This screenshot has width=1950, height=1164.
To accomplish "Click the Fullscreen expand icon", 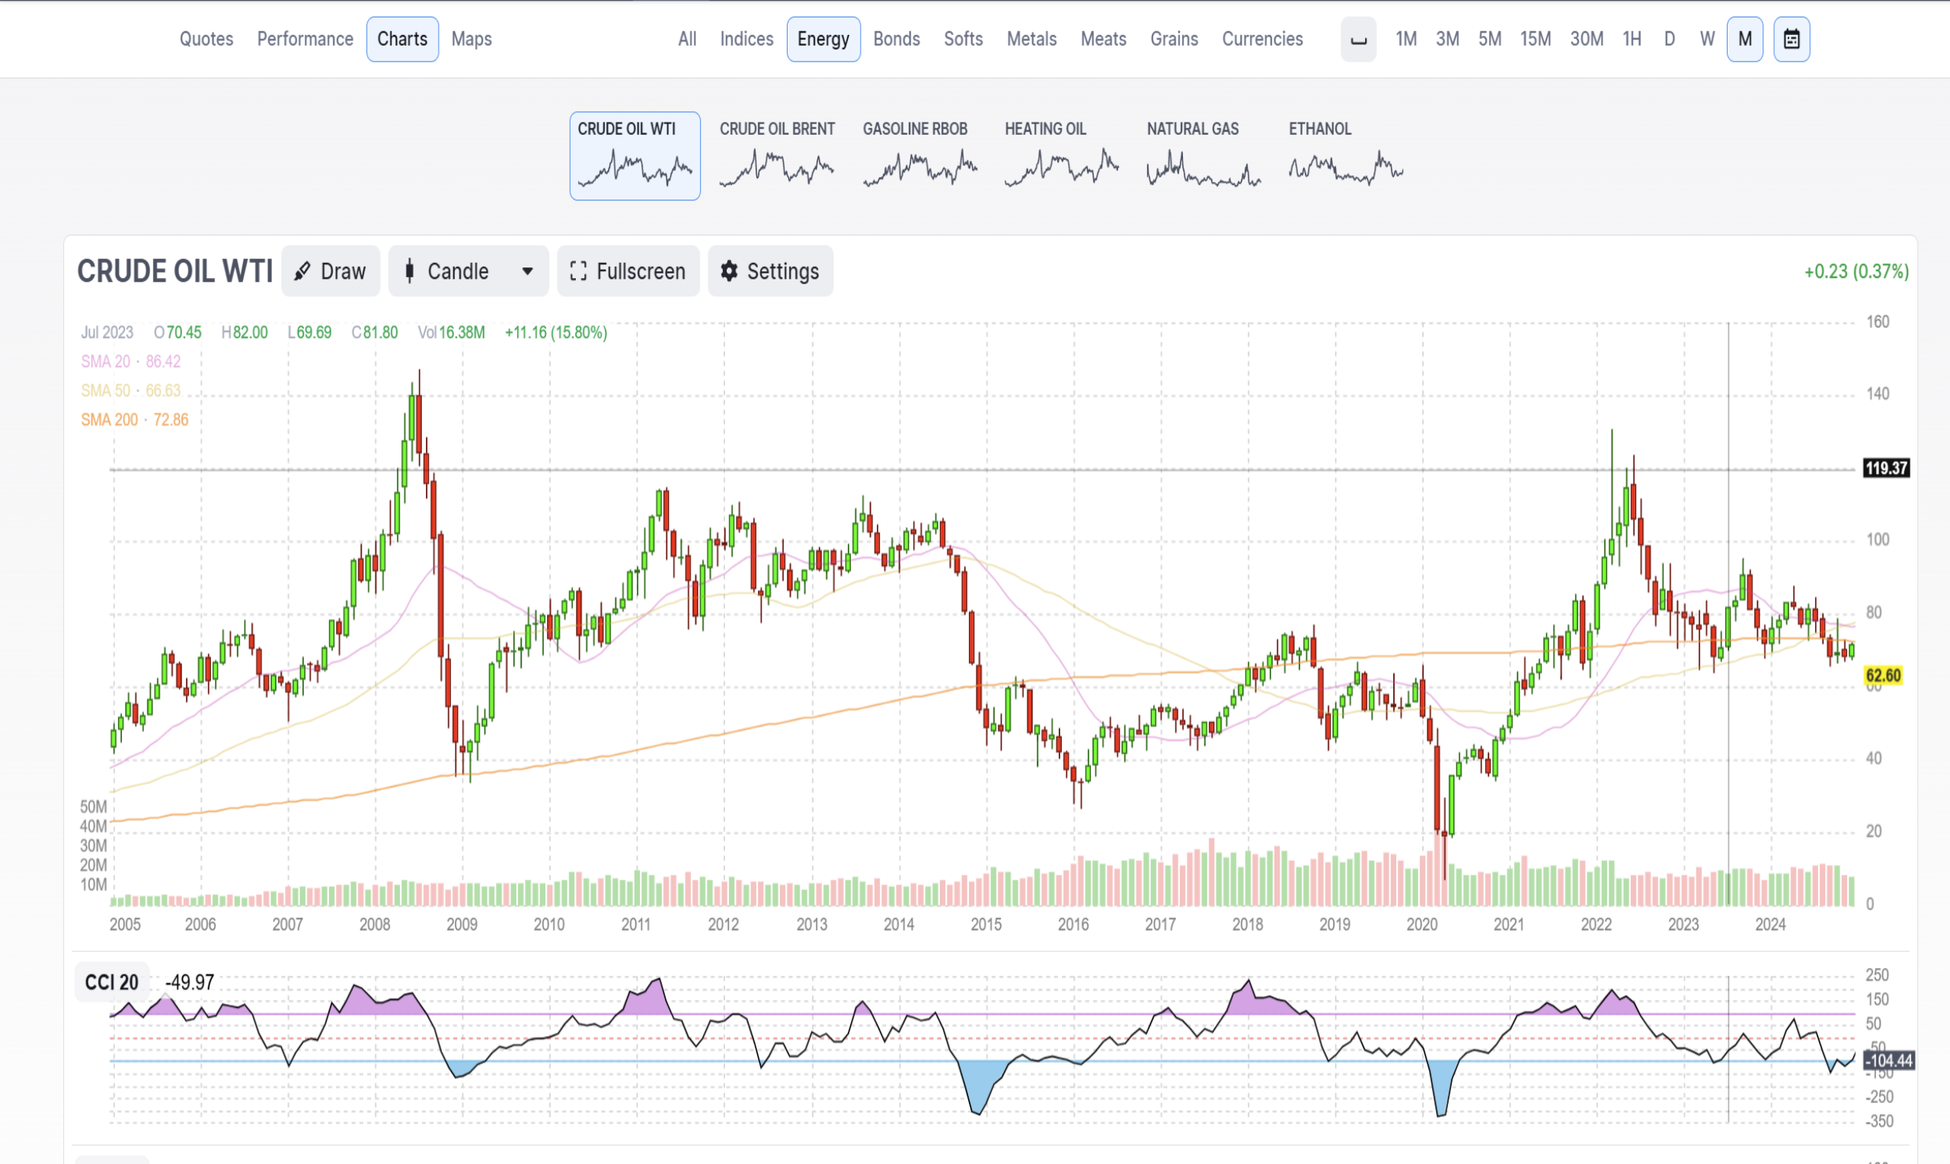I will [x=578, y=271].
